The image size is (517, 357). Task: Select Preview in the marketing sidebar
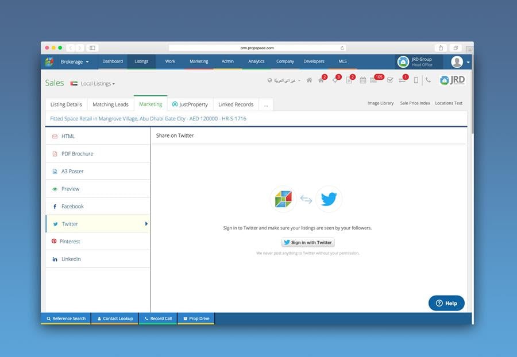(x=98, y=189)
